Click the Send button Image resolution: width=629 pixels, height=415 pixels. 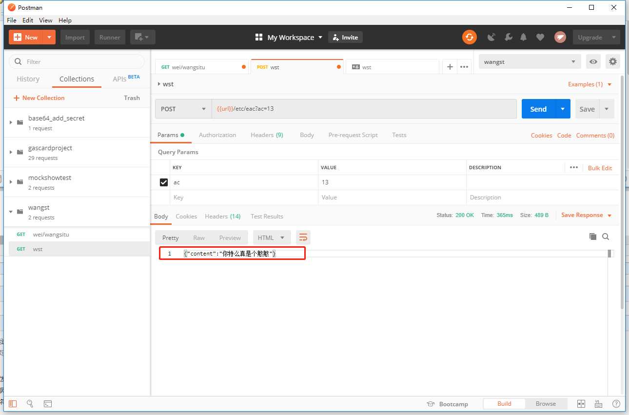(538, 109)
